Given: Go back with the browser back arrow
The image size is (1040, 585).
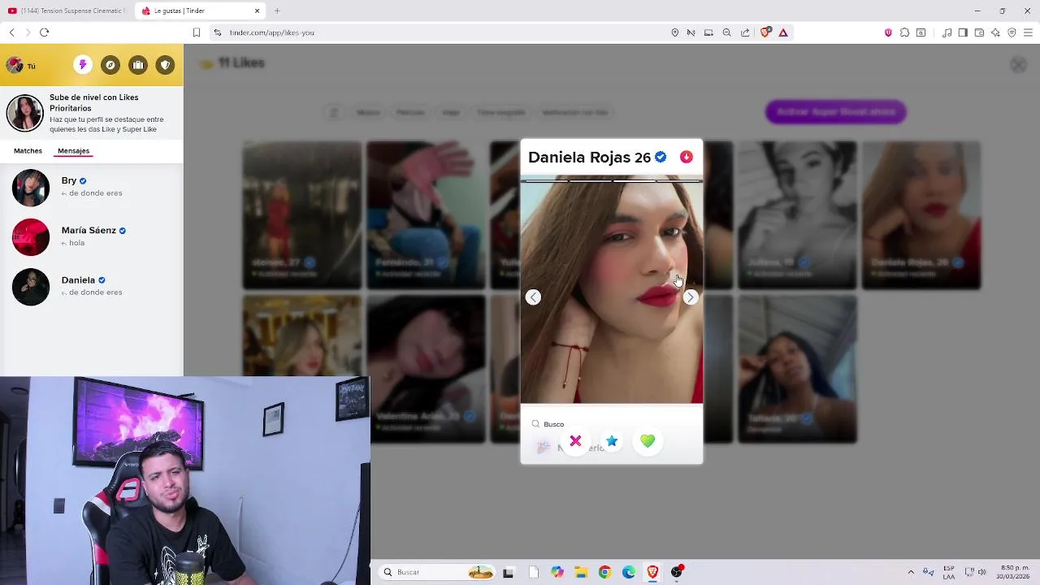Looking at the screenshot, I should pos(11,32).
